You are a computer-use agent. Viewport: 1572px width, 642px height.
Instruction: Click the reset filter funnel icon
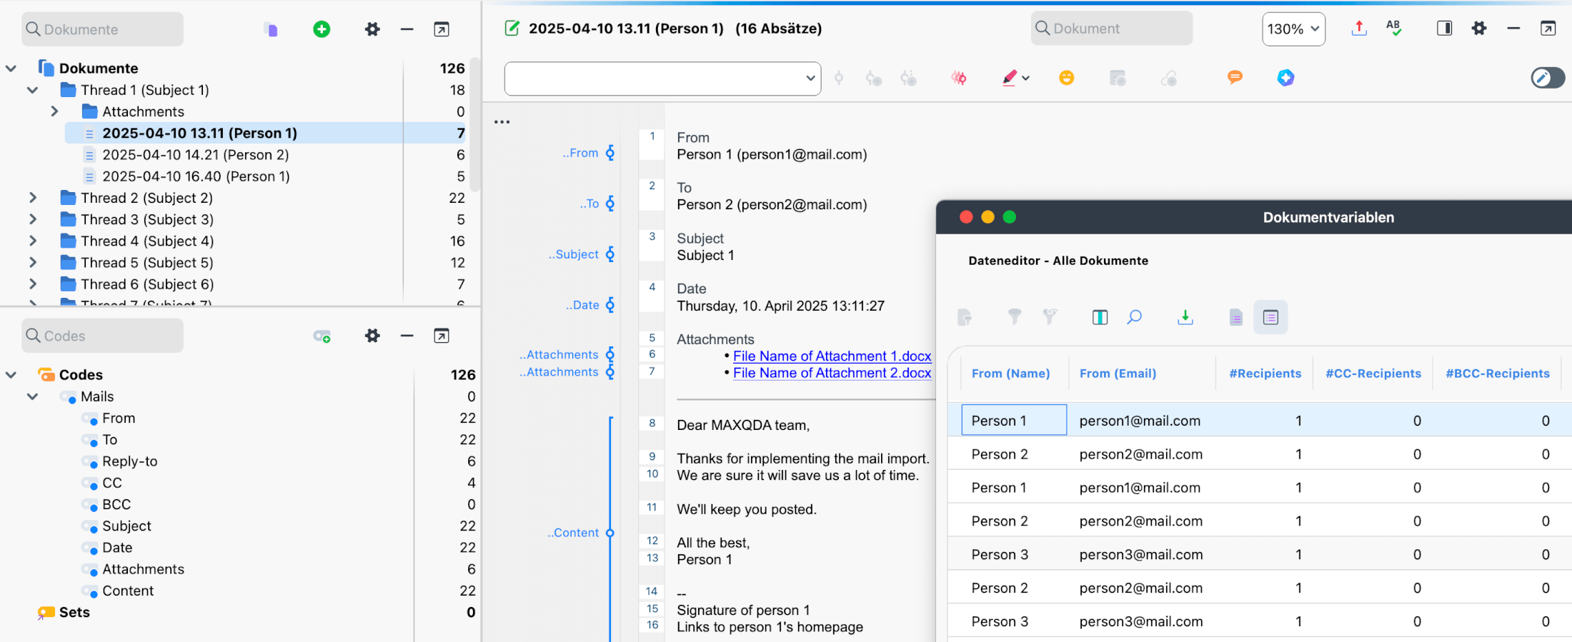tap(1049, 316)
